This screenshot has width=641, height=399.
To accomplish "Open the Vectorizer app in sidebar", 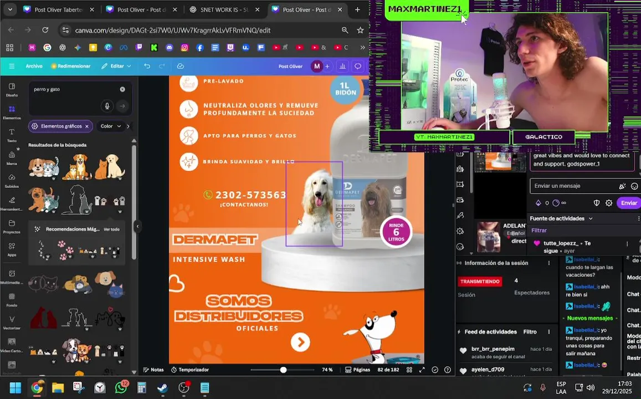I will coord(12,323).
